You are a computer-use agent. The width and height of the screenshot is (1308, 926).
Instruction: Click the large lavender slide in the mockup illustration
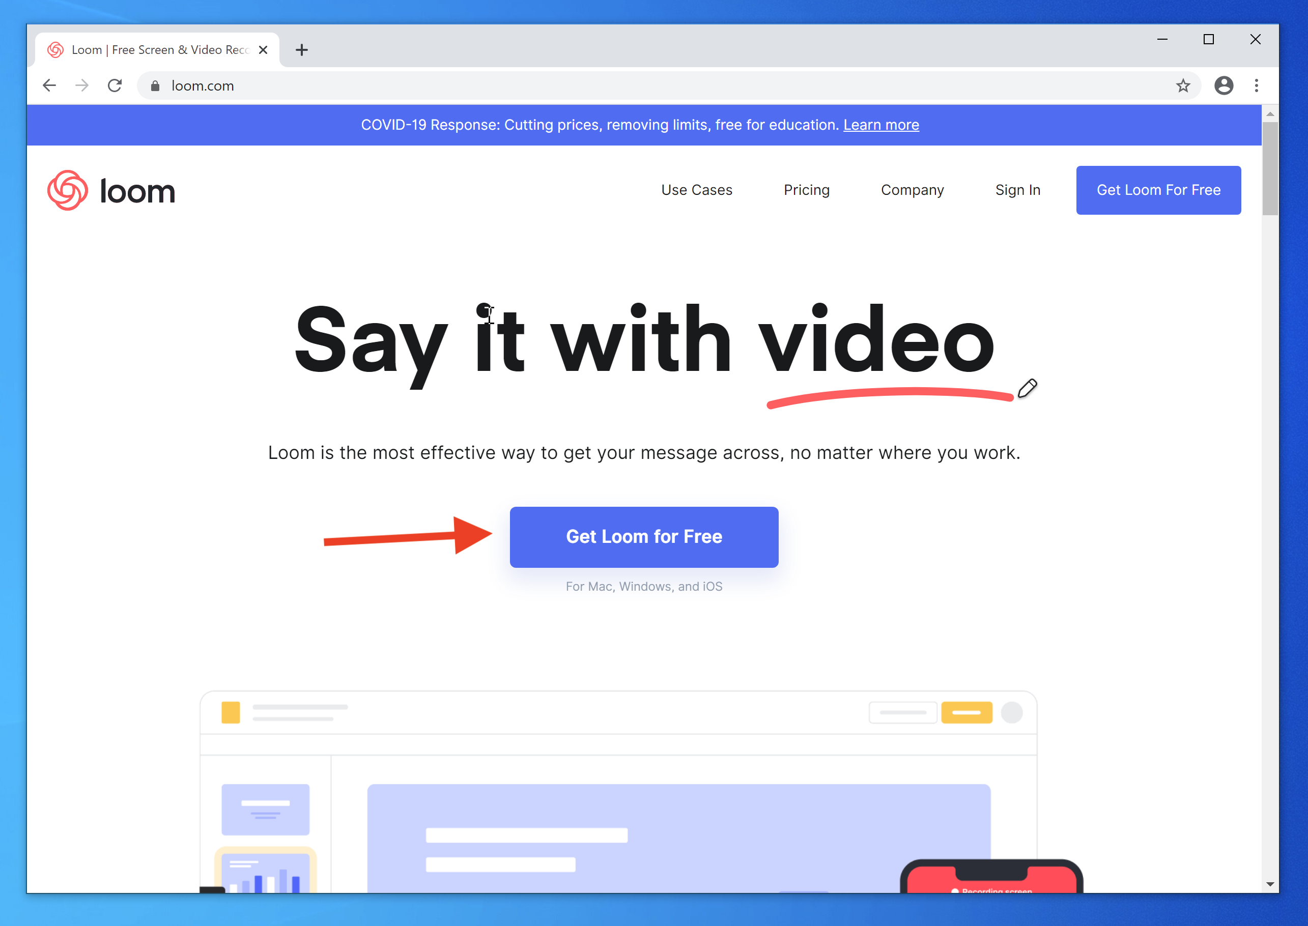click(x=679, y=838)
